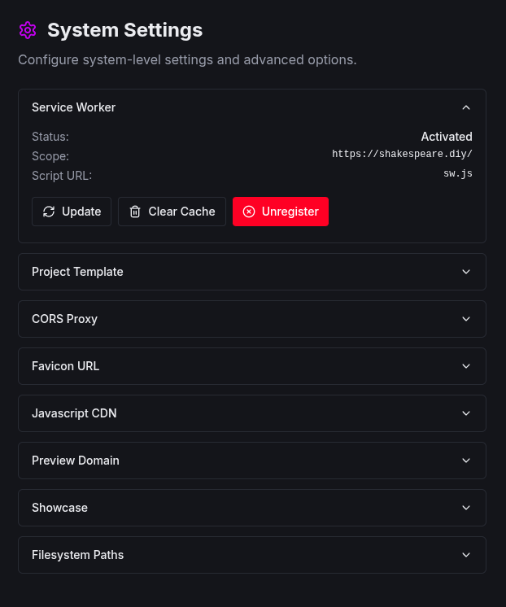Viewport: 506px width, 607px height.
Task: Select the Service Worker section title
Action: tap(73, 107)
